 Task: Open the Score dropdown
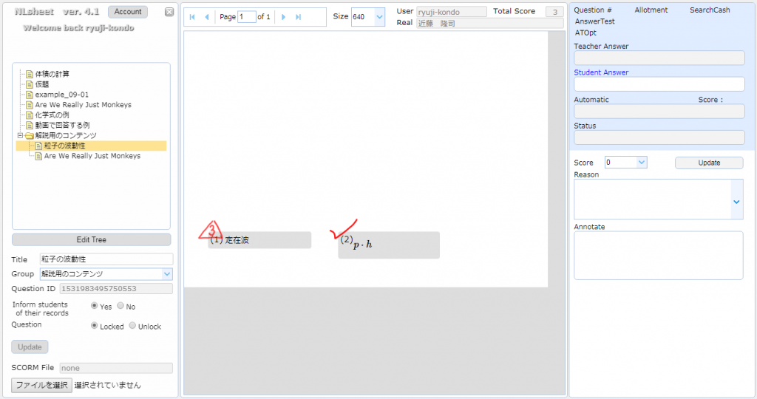click(641, 163)
